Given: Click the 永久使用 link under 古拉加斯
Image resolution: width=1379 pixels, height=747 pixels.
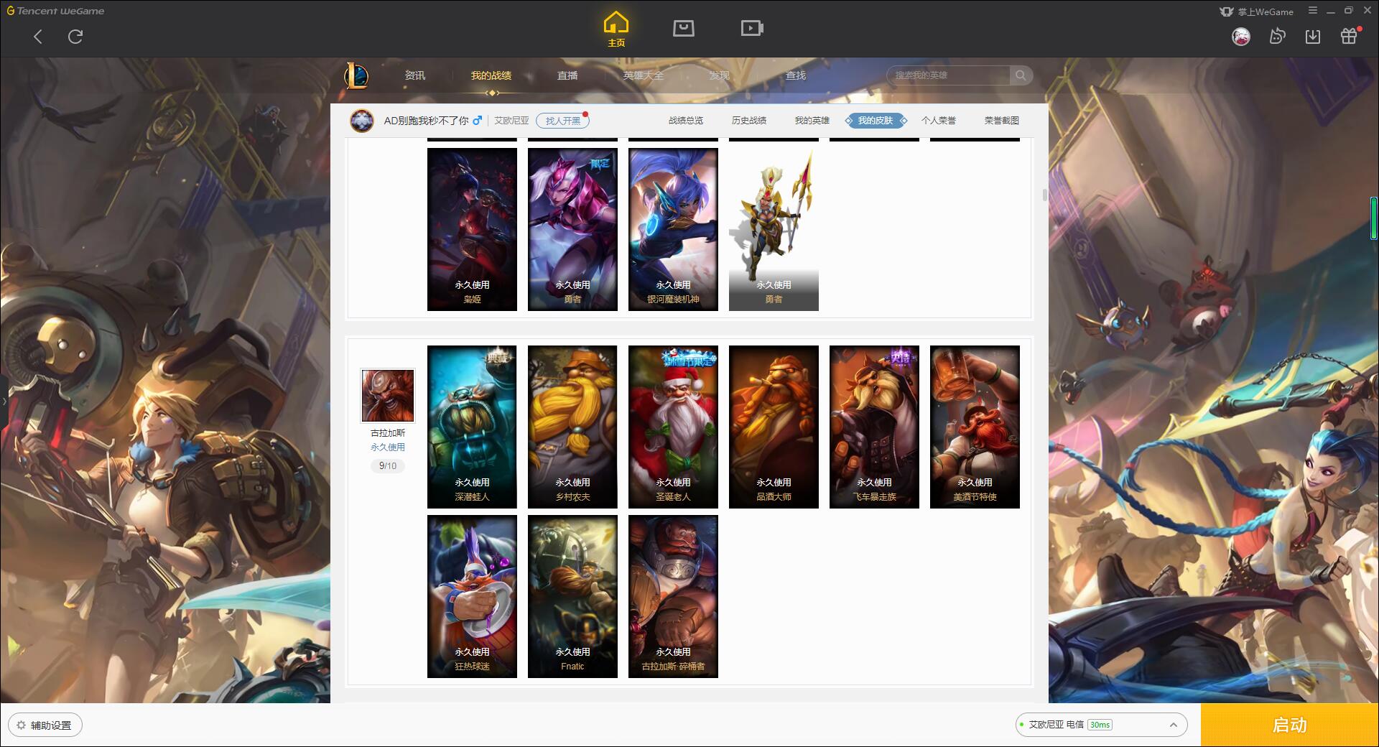Looking at the screenshot, I should [x=388, y=447].
